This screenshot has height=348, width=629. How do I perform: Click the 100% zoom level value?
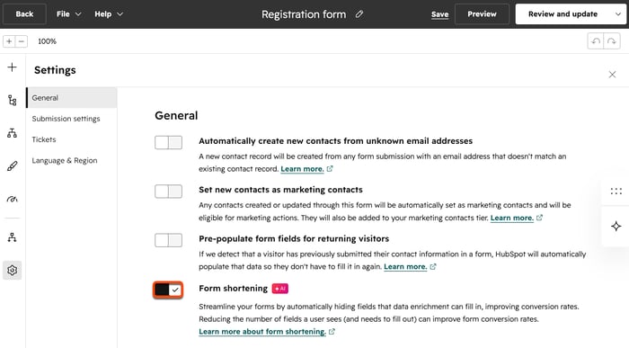[47, 41]
